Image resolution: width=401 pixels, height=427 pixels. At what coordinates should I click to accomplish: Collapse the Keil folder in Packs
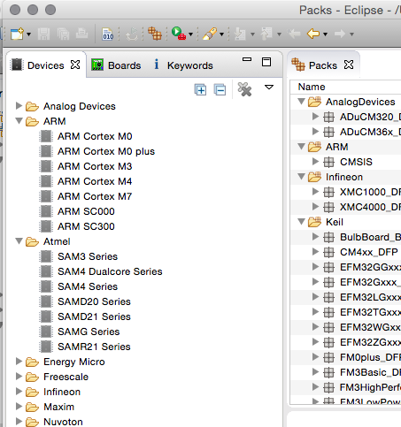point(301,222)
